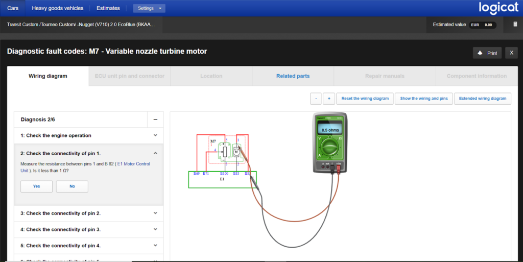The height and width of the screenshot is (262, 523).
Task: Answer No to resistance question
Action: click(72, 186)
